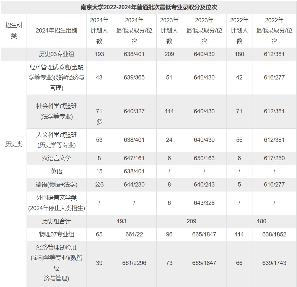This screenshot has height=287, width=297.
Task: Click the 650/163 score cell
Action: (x=204, y=158)
